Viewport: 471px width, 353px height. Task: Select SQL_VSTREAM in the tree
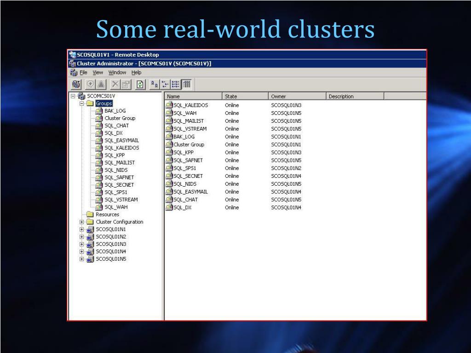tap(121, 199)
